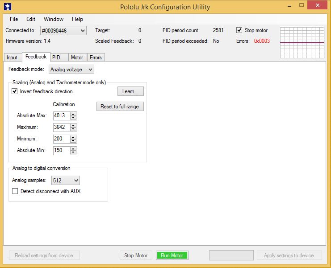Image resolution: width=331 pixels, height=268 pixels.
Task: Increment the Maximum calibration value
Action: tap(73, 126)
